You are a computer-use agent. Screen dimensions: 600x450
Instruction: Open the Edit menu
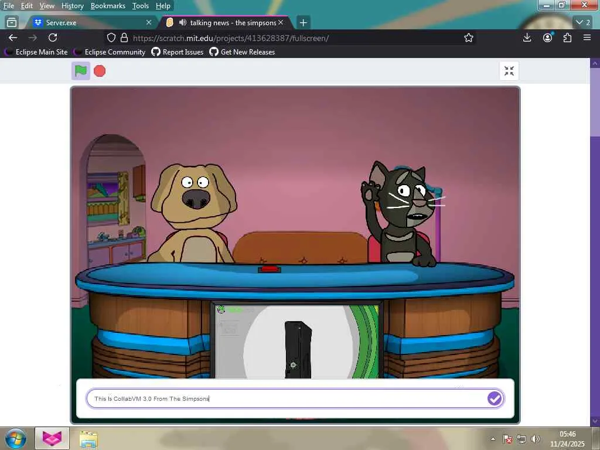point(27,6)
